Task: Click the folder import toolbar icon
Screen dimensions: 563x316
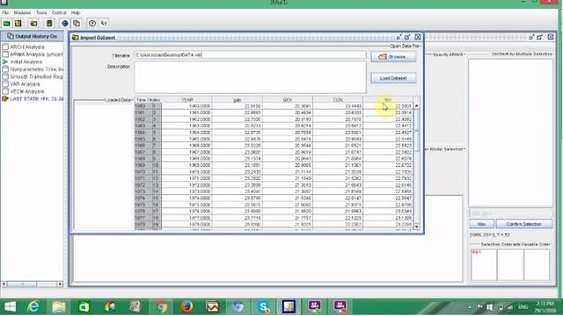Action: (x=33, y=24)
